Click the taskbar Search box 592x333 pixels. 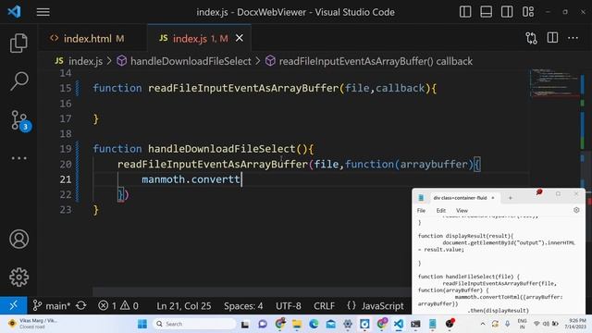194,324
